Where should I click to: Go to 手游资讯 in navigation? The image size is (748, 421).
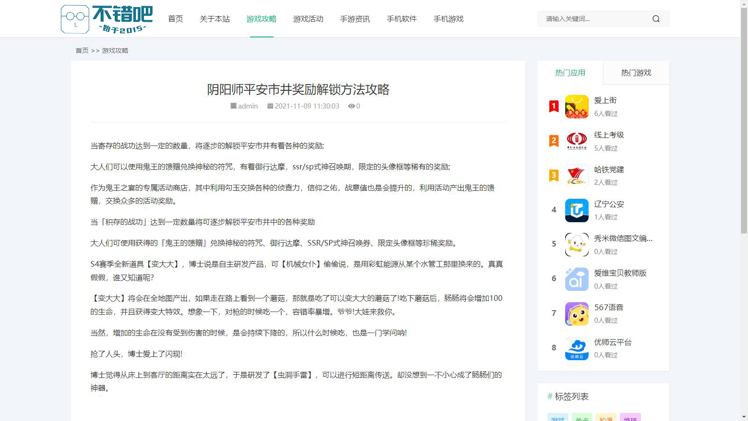[x=355, y=19]
